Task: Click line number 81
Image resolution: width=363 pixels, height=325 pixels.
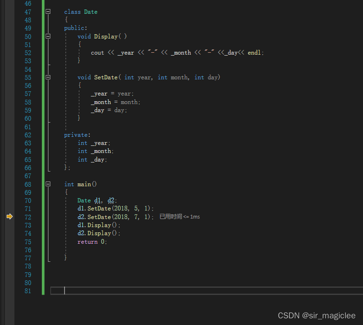Action: point(28,291)
